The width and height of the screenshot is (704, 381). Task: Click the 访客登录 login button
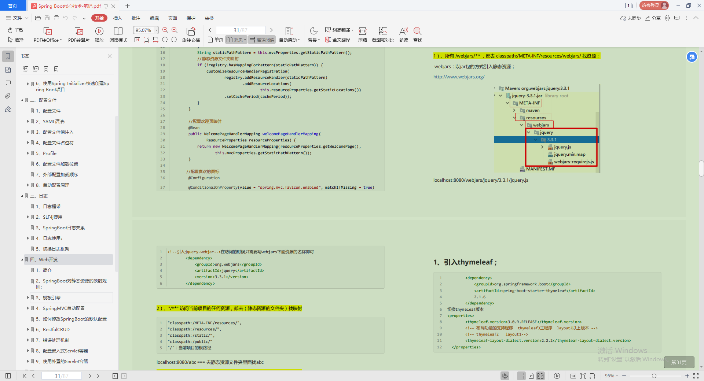click(x=654, y=5)
